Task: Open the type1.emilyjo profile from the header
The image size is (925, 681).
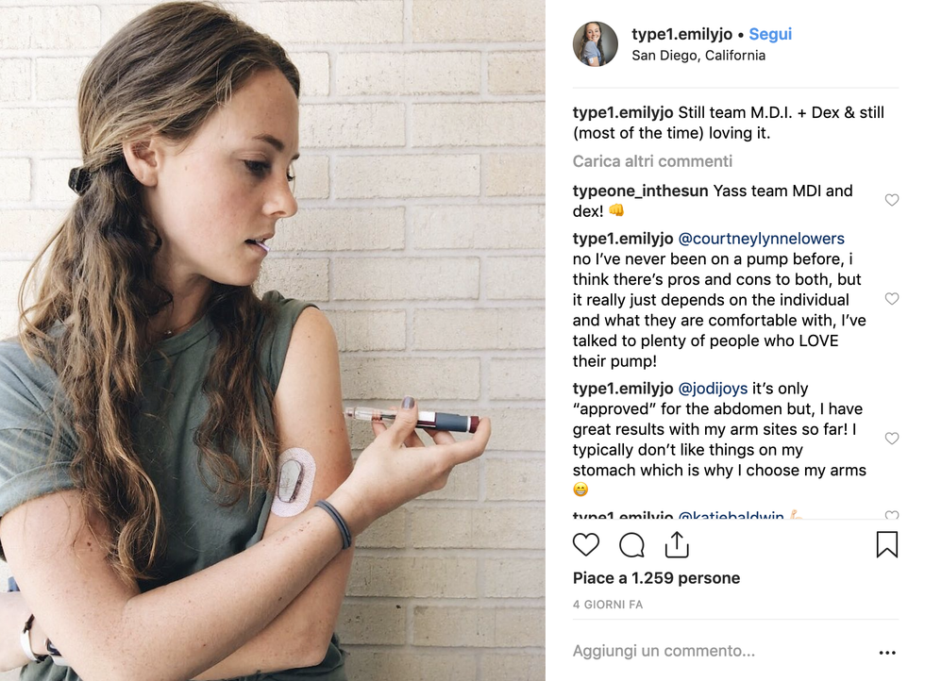Action: pos(681,34)
